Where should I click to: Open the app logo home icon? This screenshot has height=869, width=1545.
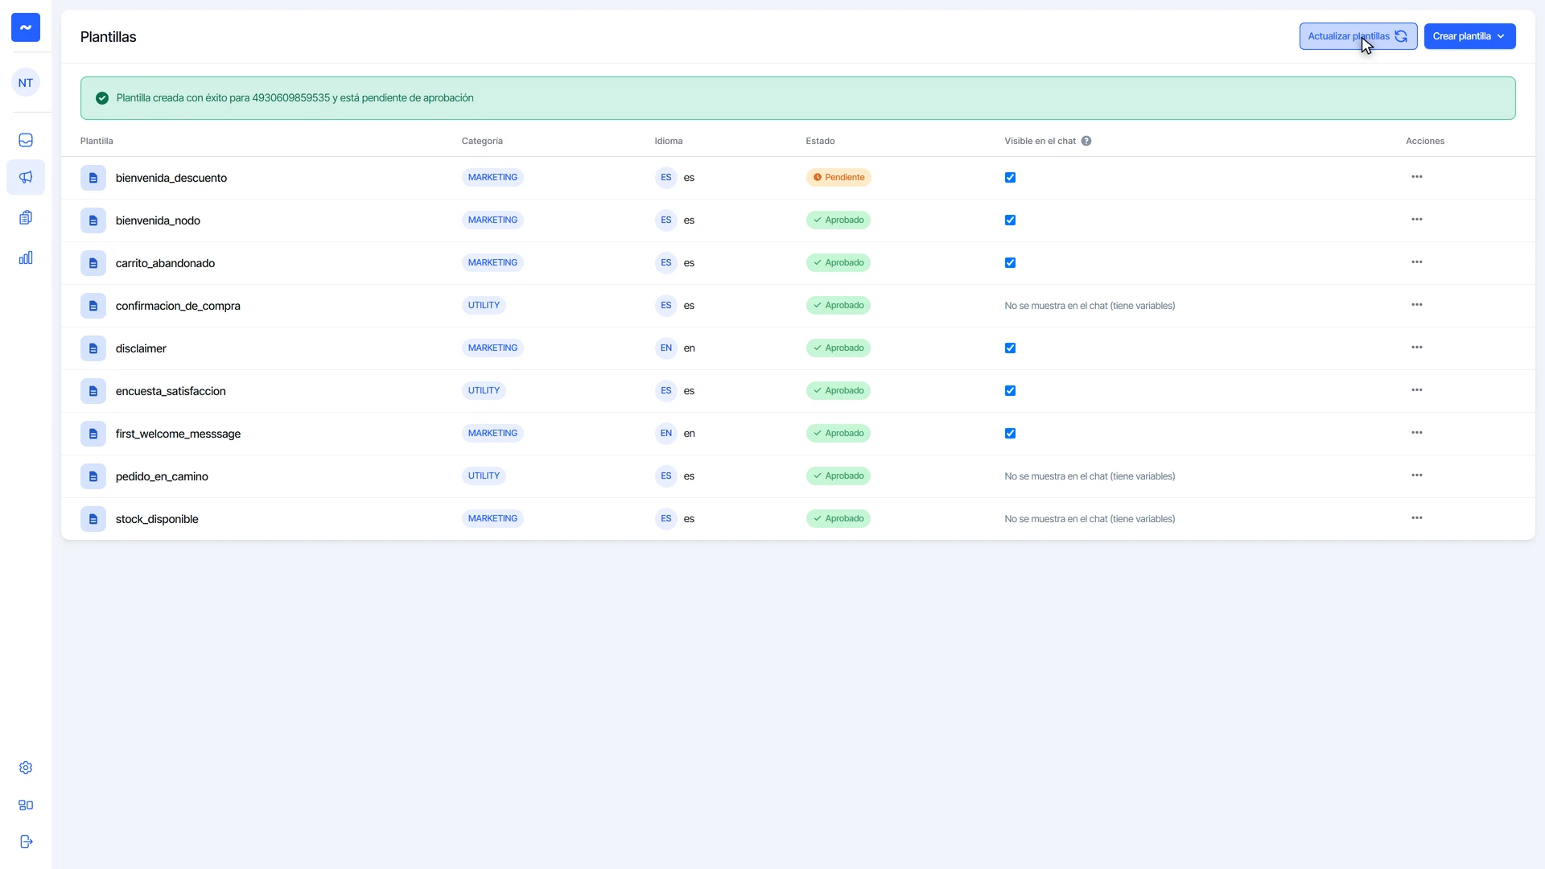(26, 27)
